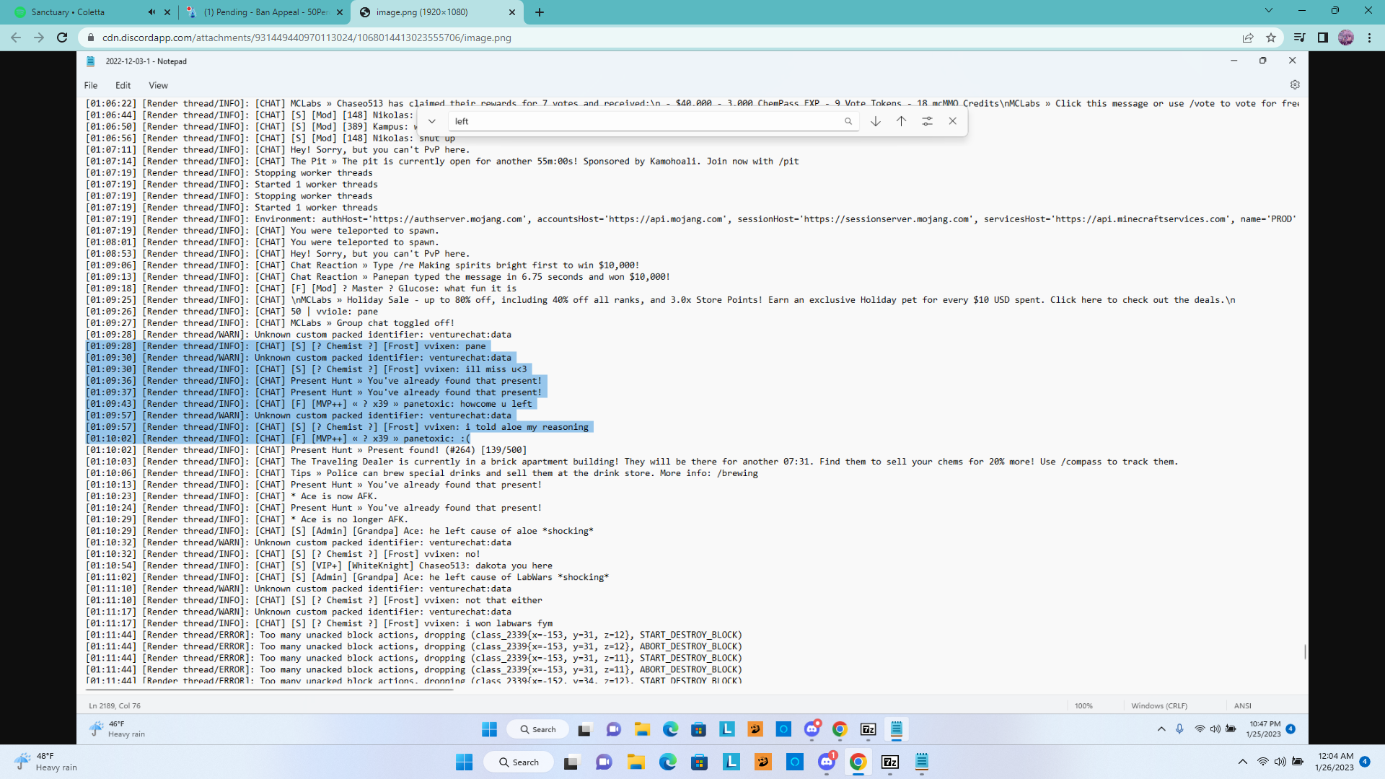Mute the Sanctuary Coletta tab audio
Viewport: 1385px width, 779px height.
click(x=151, y=12)
